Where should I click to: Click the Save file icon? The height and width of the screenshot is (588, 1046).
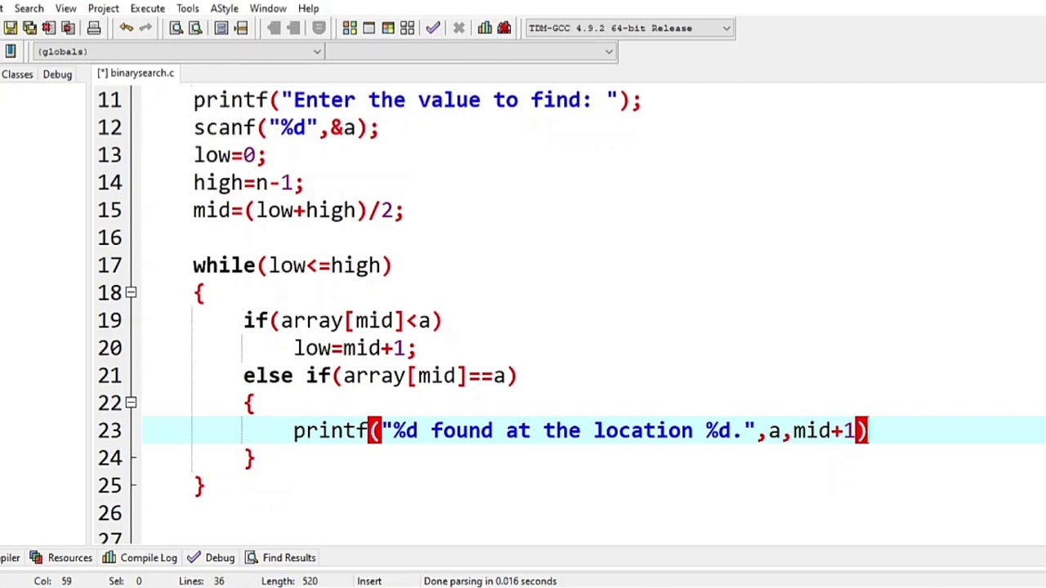tap(11, 28)
